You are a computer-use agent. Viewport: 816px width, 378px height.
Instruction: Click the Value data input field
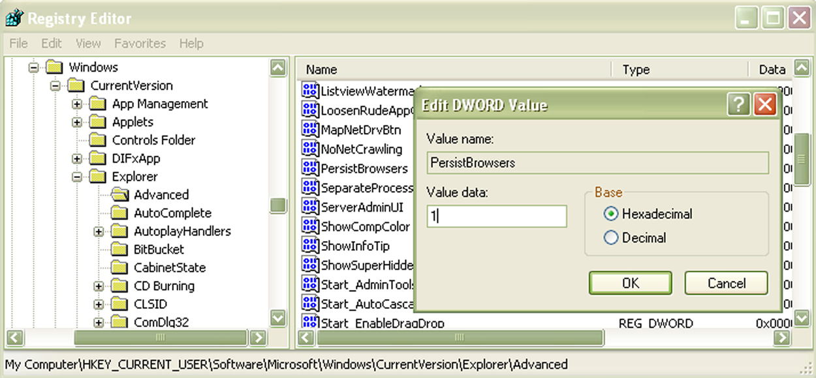tap(497, 216)
